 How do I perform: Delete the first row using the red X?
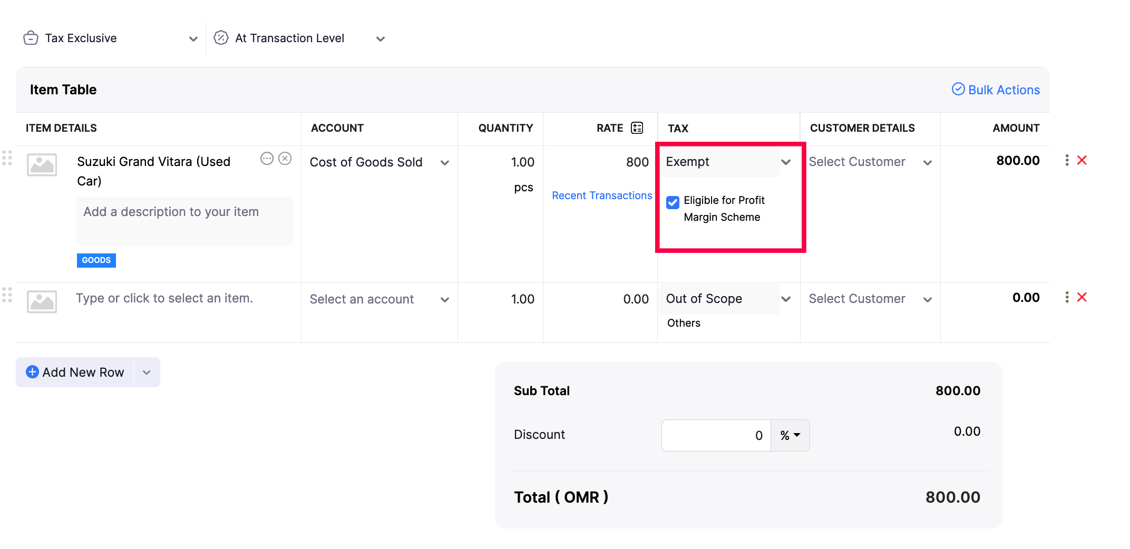click(1082, 160)
